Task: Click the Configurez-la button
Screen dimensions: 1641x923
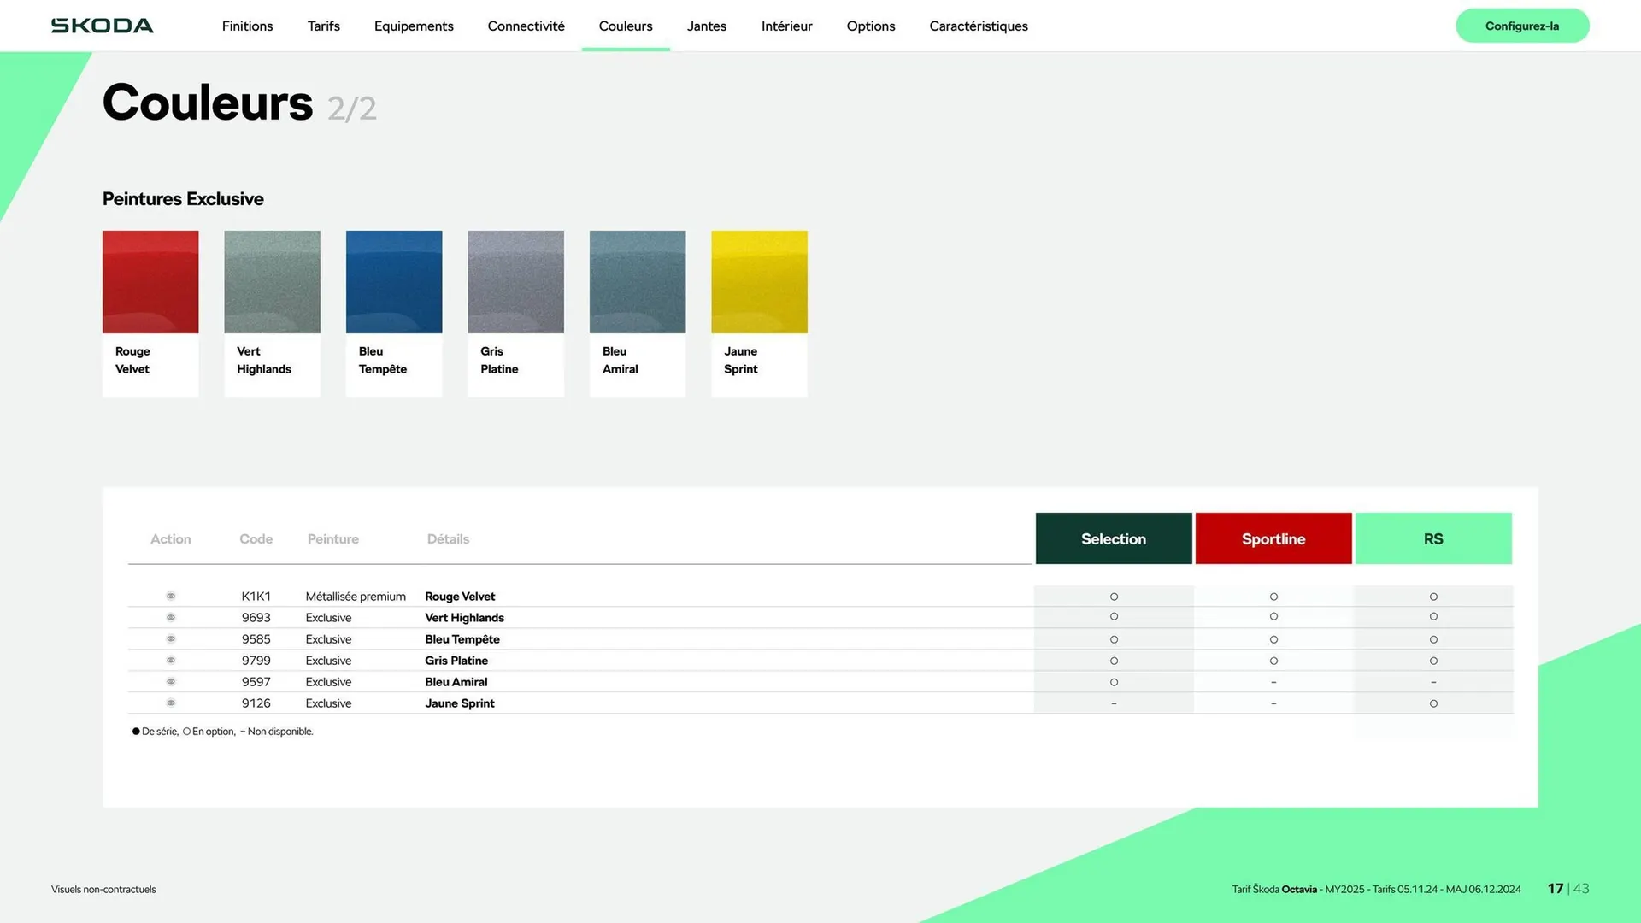Action: pyautogui.click(x=1521, y=26)
